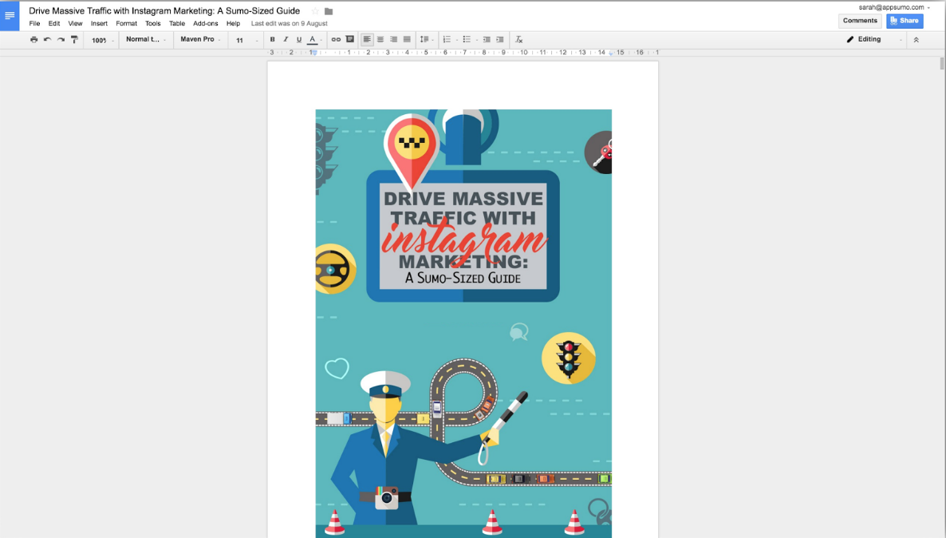Toggle underline formatting

pos(298,40)
